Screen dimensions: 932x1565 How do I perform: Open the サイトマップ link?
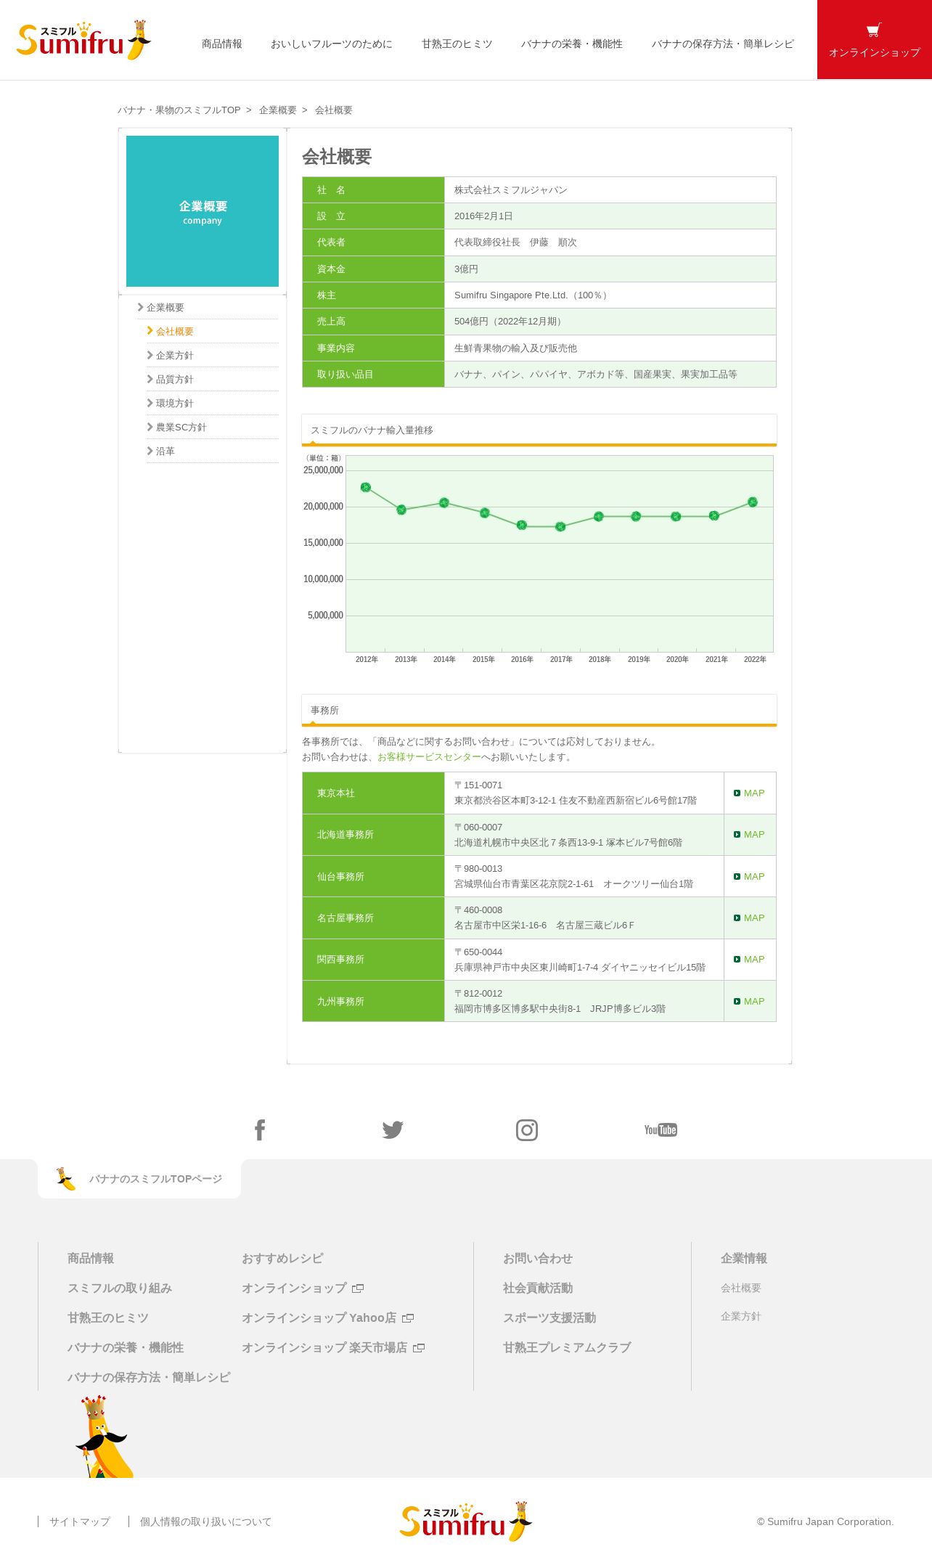click(x=80, y=1522)
